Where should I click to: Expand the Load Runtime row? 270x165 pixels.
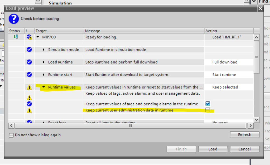pyautogui.click(x=44, y=62)
